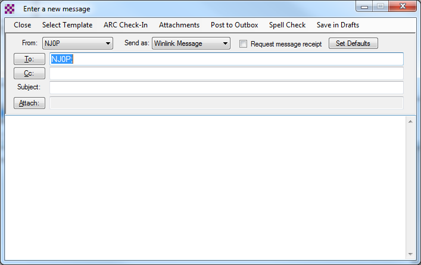The height and width of the screenshot is (265, 421).
Task: Click into the Cc input field
Action: coord(226,73)
